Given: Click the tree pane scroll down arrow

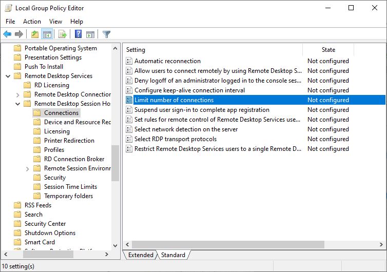Looking at the screenshot, I should (x=115, y=246).
